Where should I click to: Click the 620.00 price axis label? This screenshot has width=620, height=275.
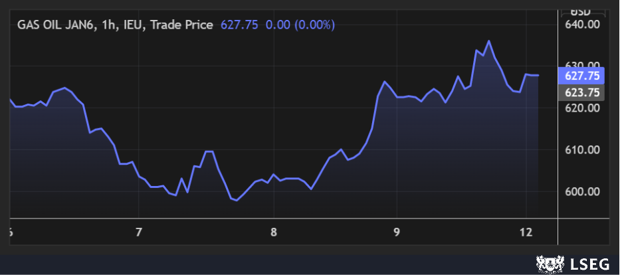click(x=582, y=108)
